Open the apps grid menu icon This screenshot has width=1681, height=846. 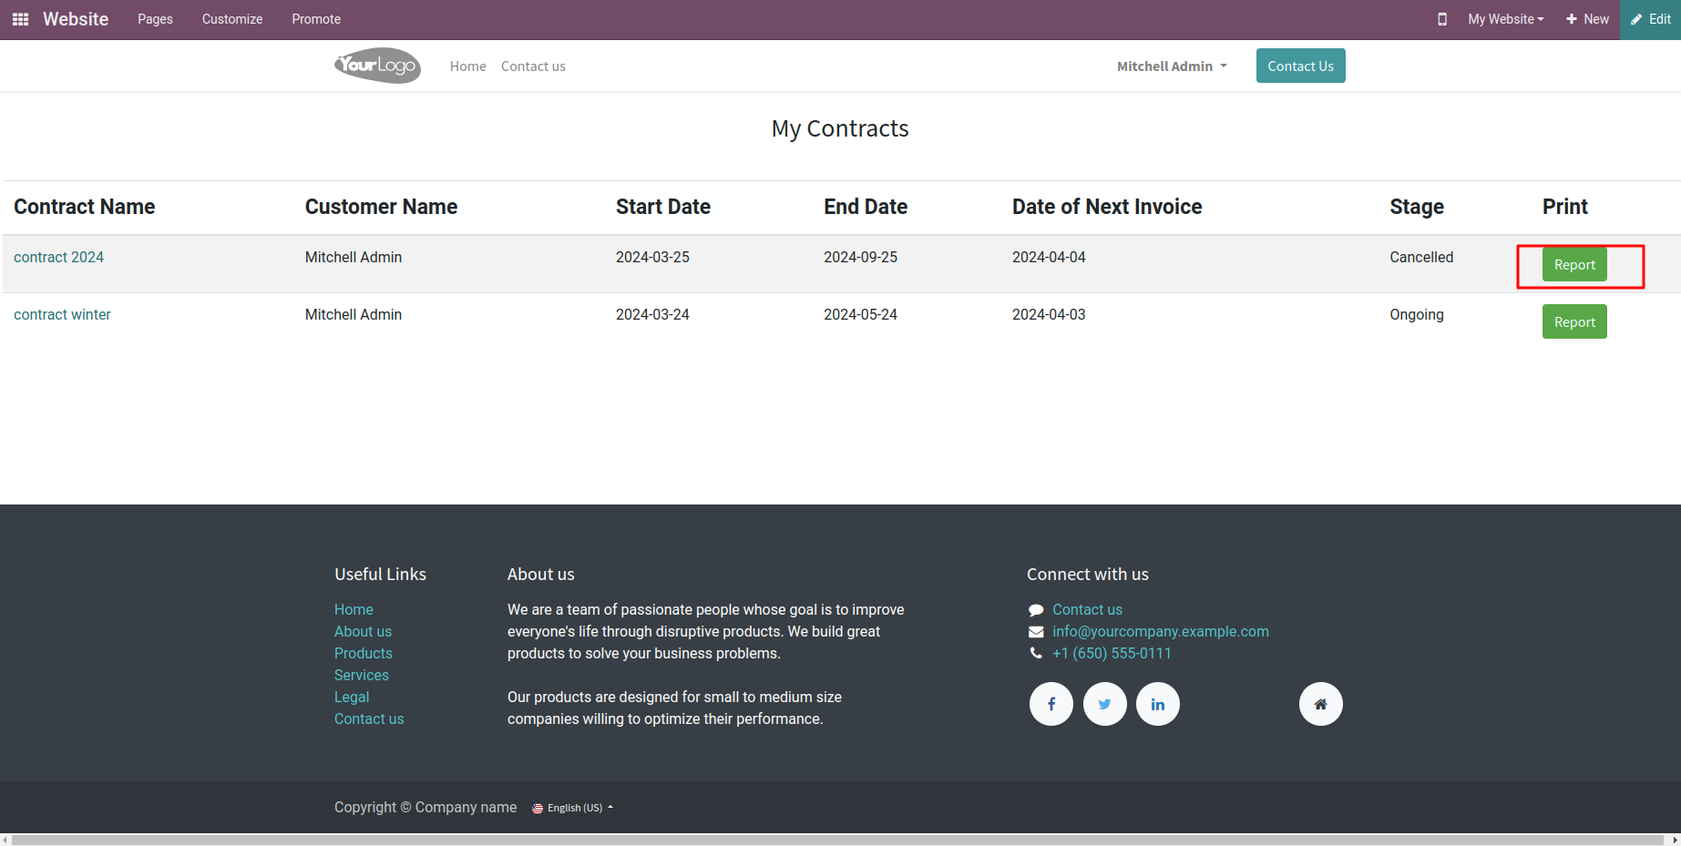(x=20, y=19)
